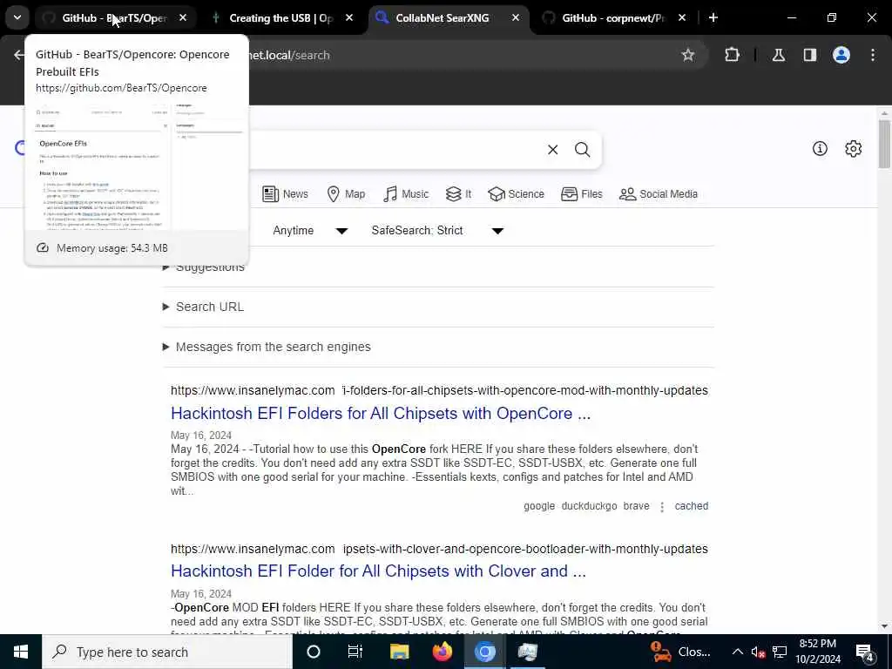The width and height of the screenshot is (892, 669).
Task: Open the Chrome Labs flask icon
Action: click(779, 55)
